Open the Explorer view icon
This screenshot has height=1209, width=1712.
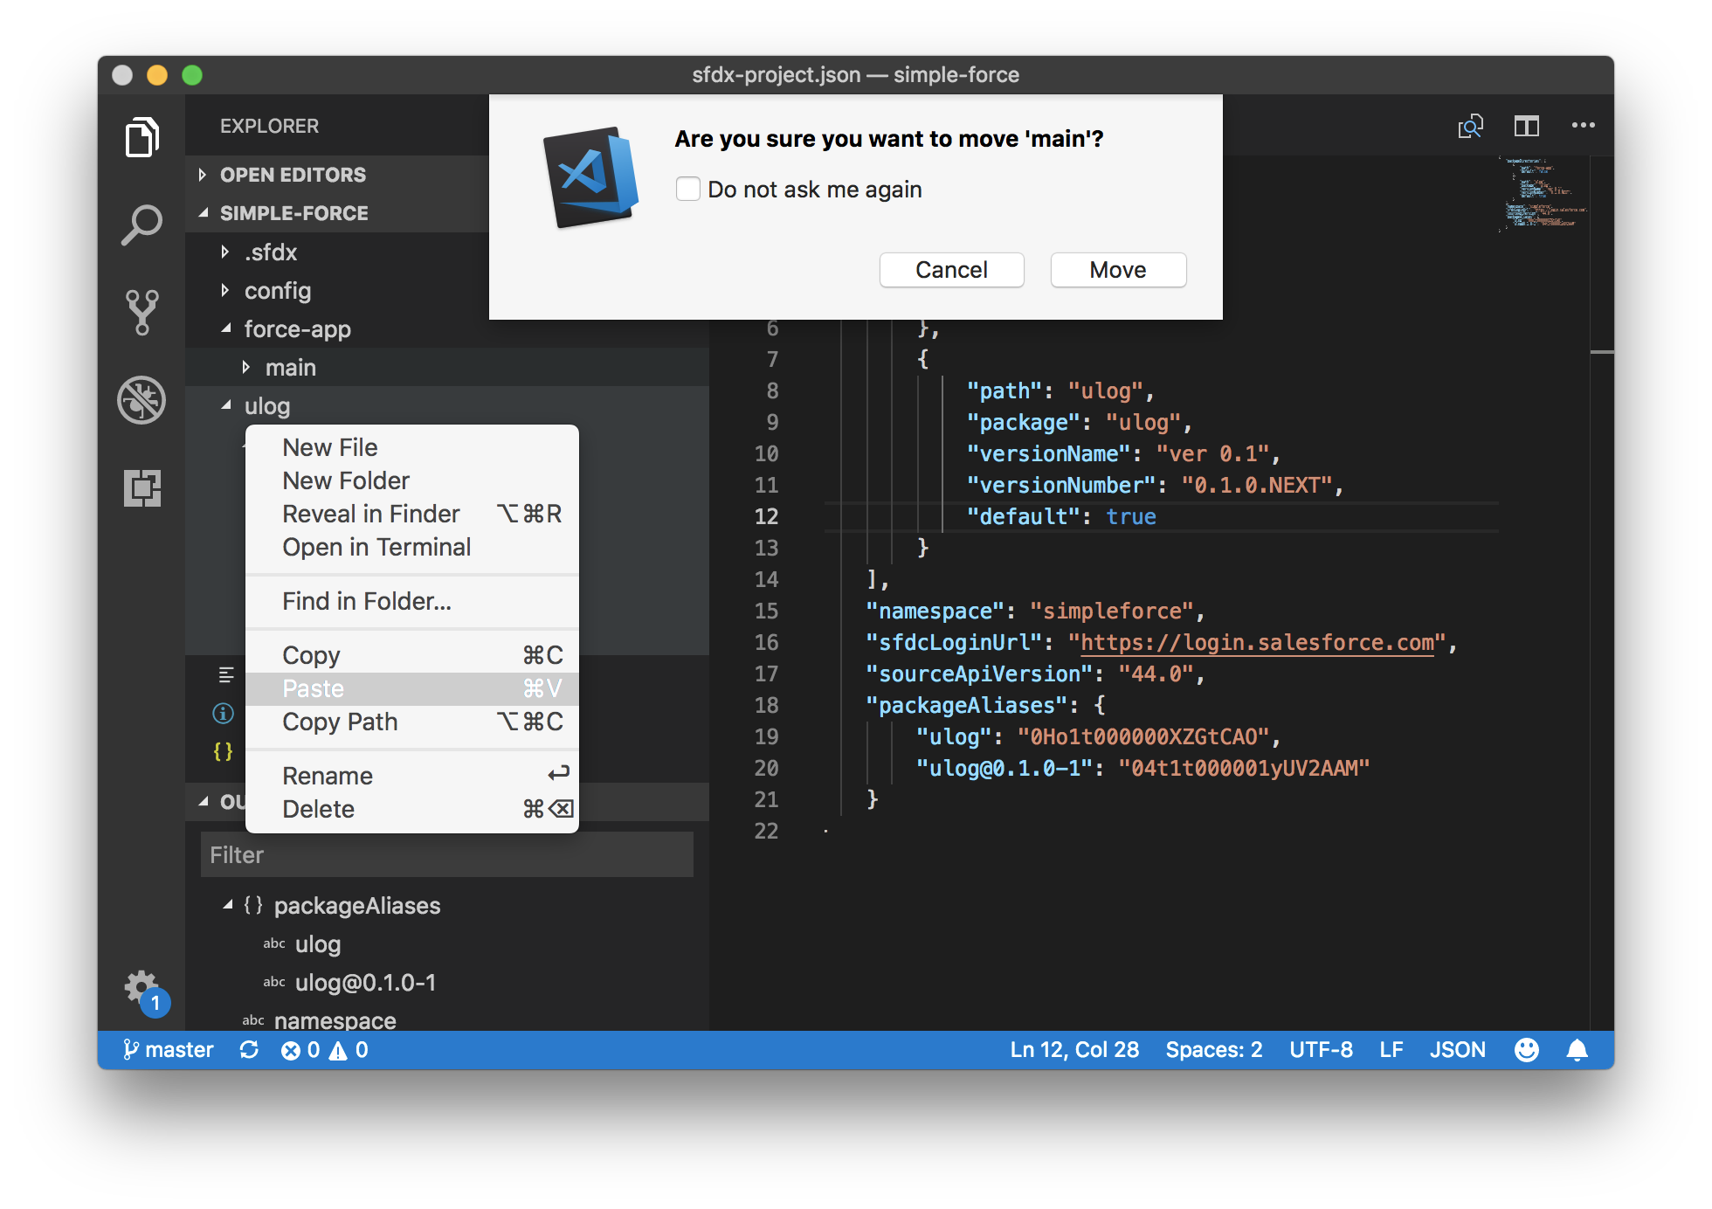click(142, 137)
